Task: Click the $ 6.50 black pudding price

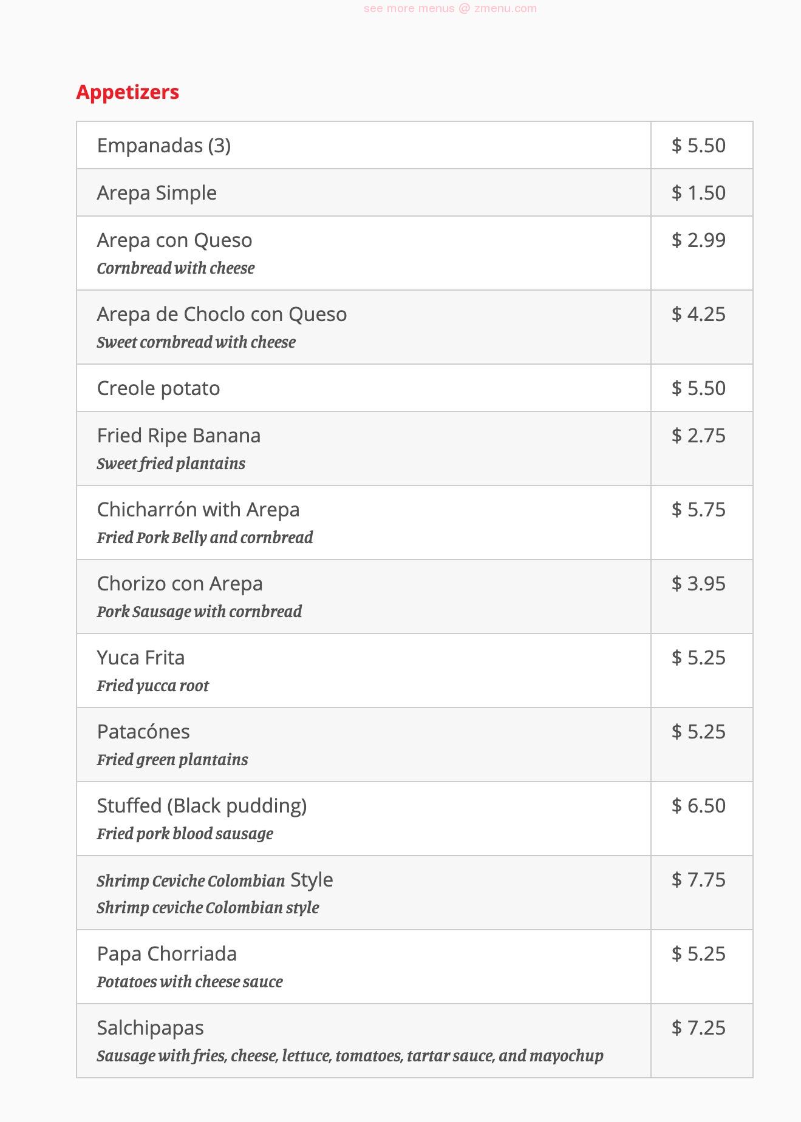Action: tap(698, 806)
